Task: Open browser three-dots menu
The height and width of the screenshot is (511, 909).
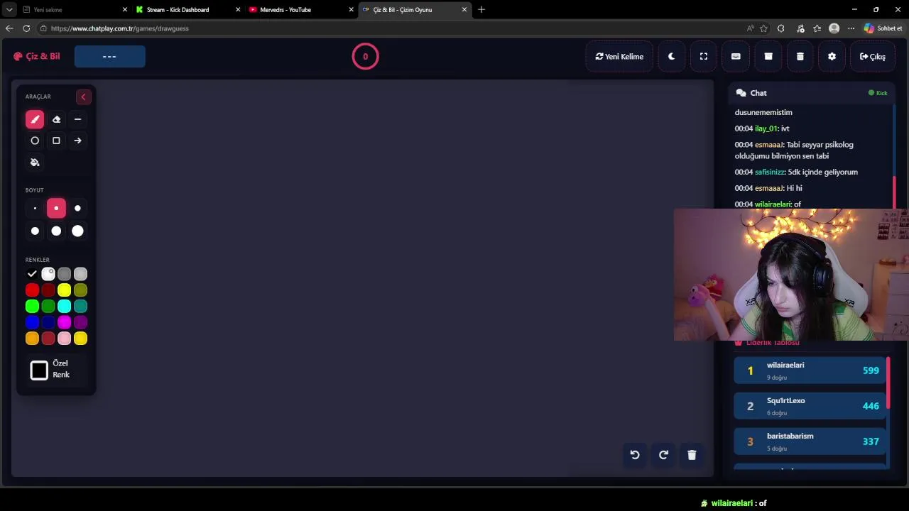Action: [x=851, y=28]
